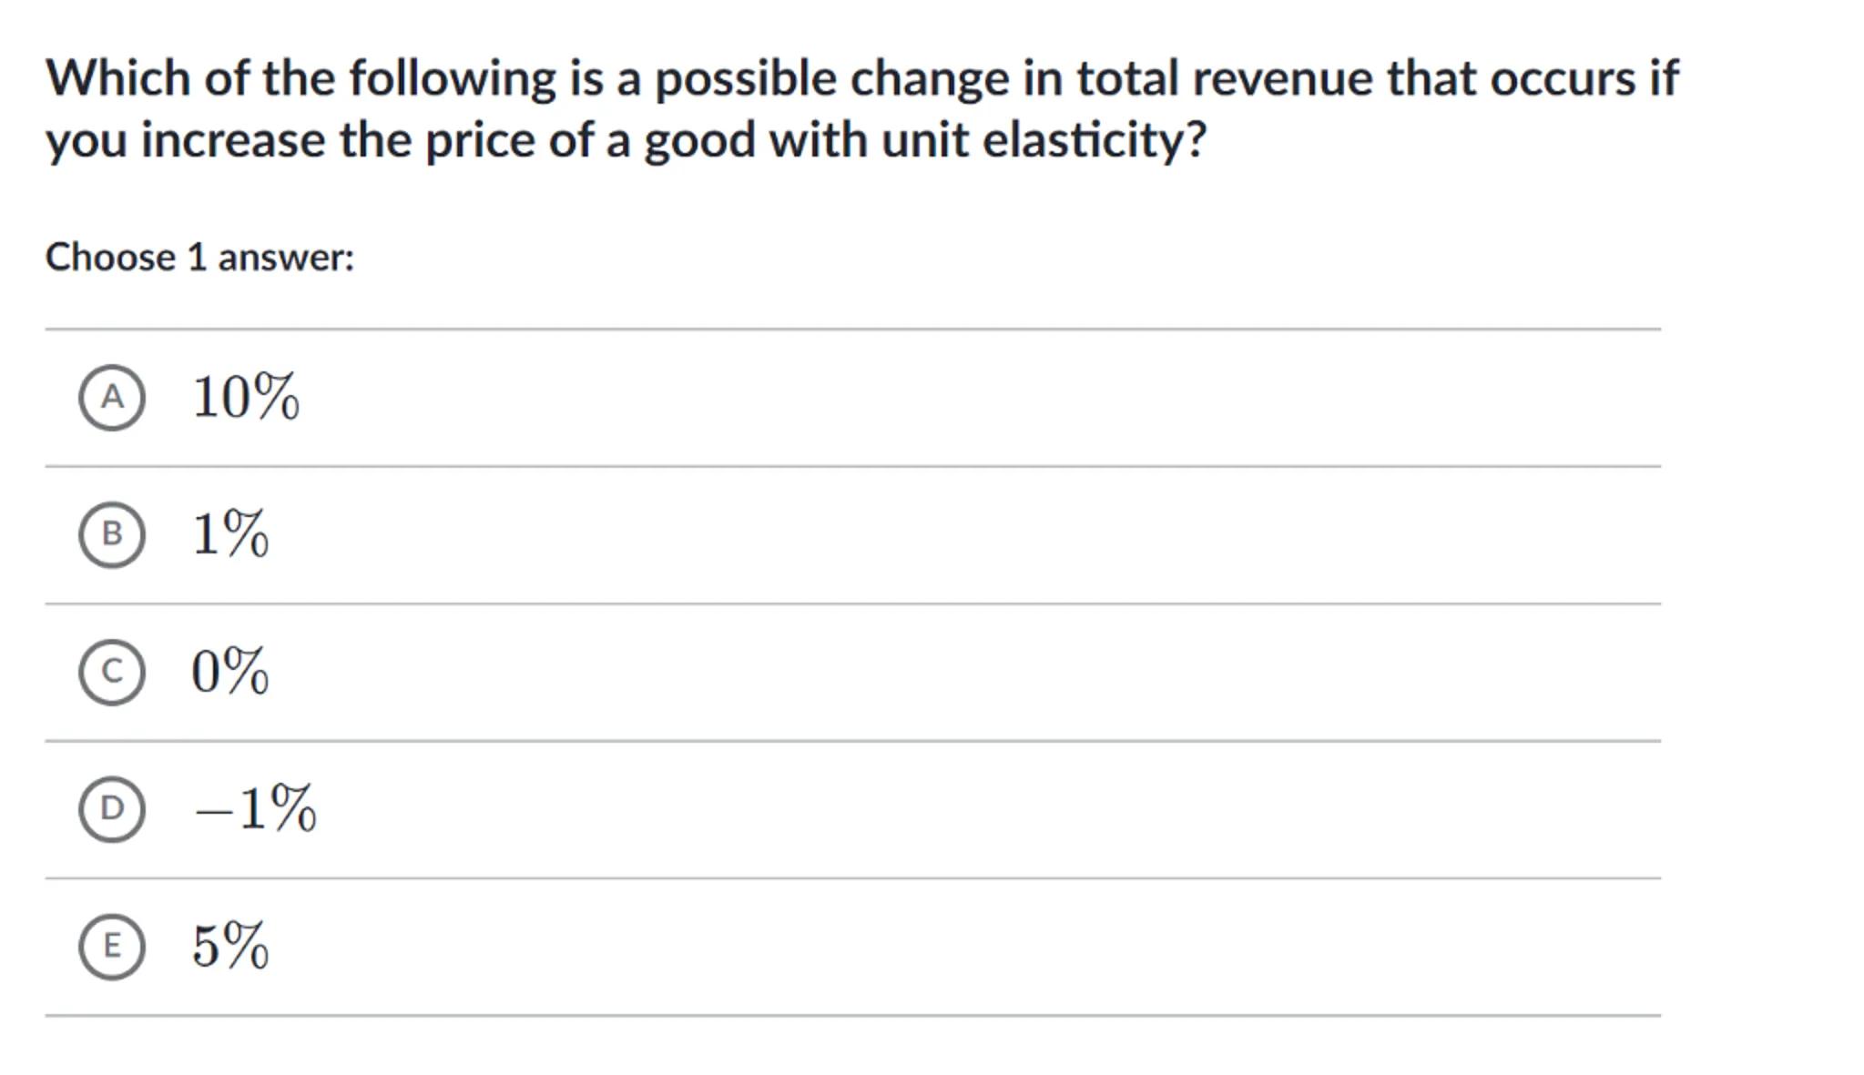Screen dimensions: 1864x1075
Task: Click the 1% answer text for option B
Action: coord(230,534)
